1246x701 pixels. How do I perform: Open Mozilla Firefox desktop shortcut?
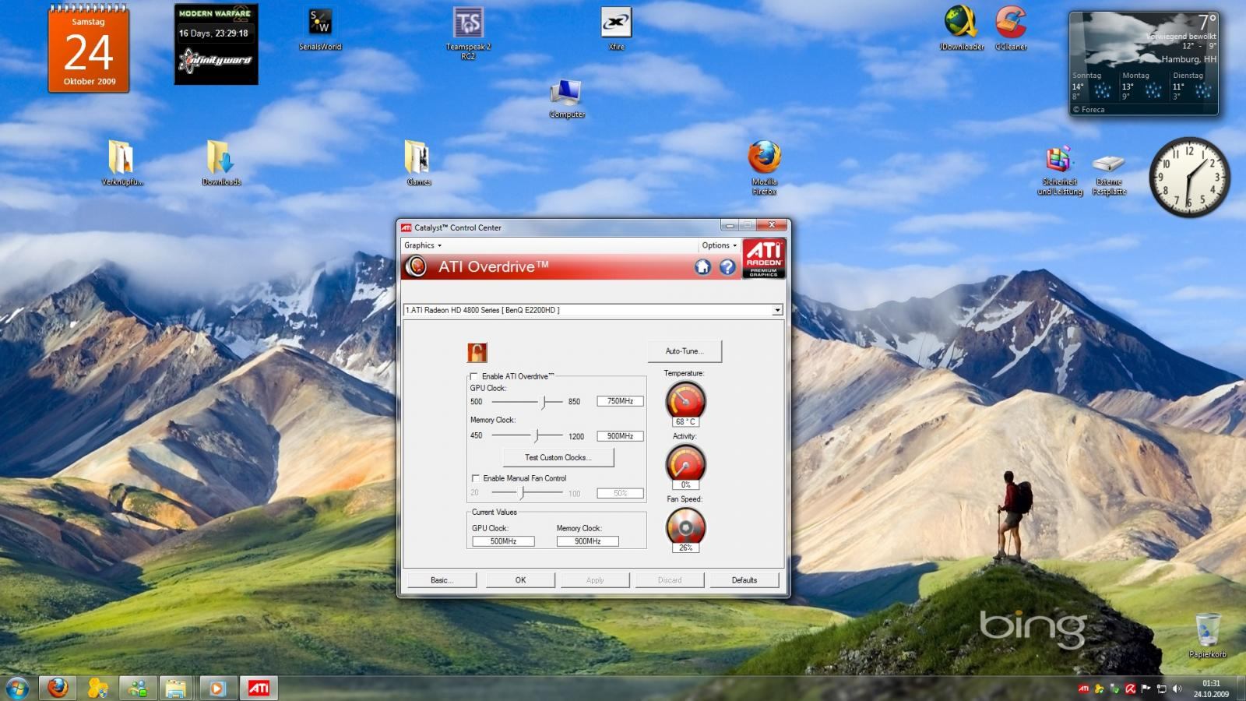(764, 167)
